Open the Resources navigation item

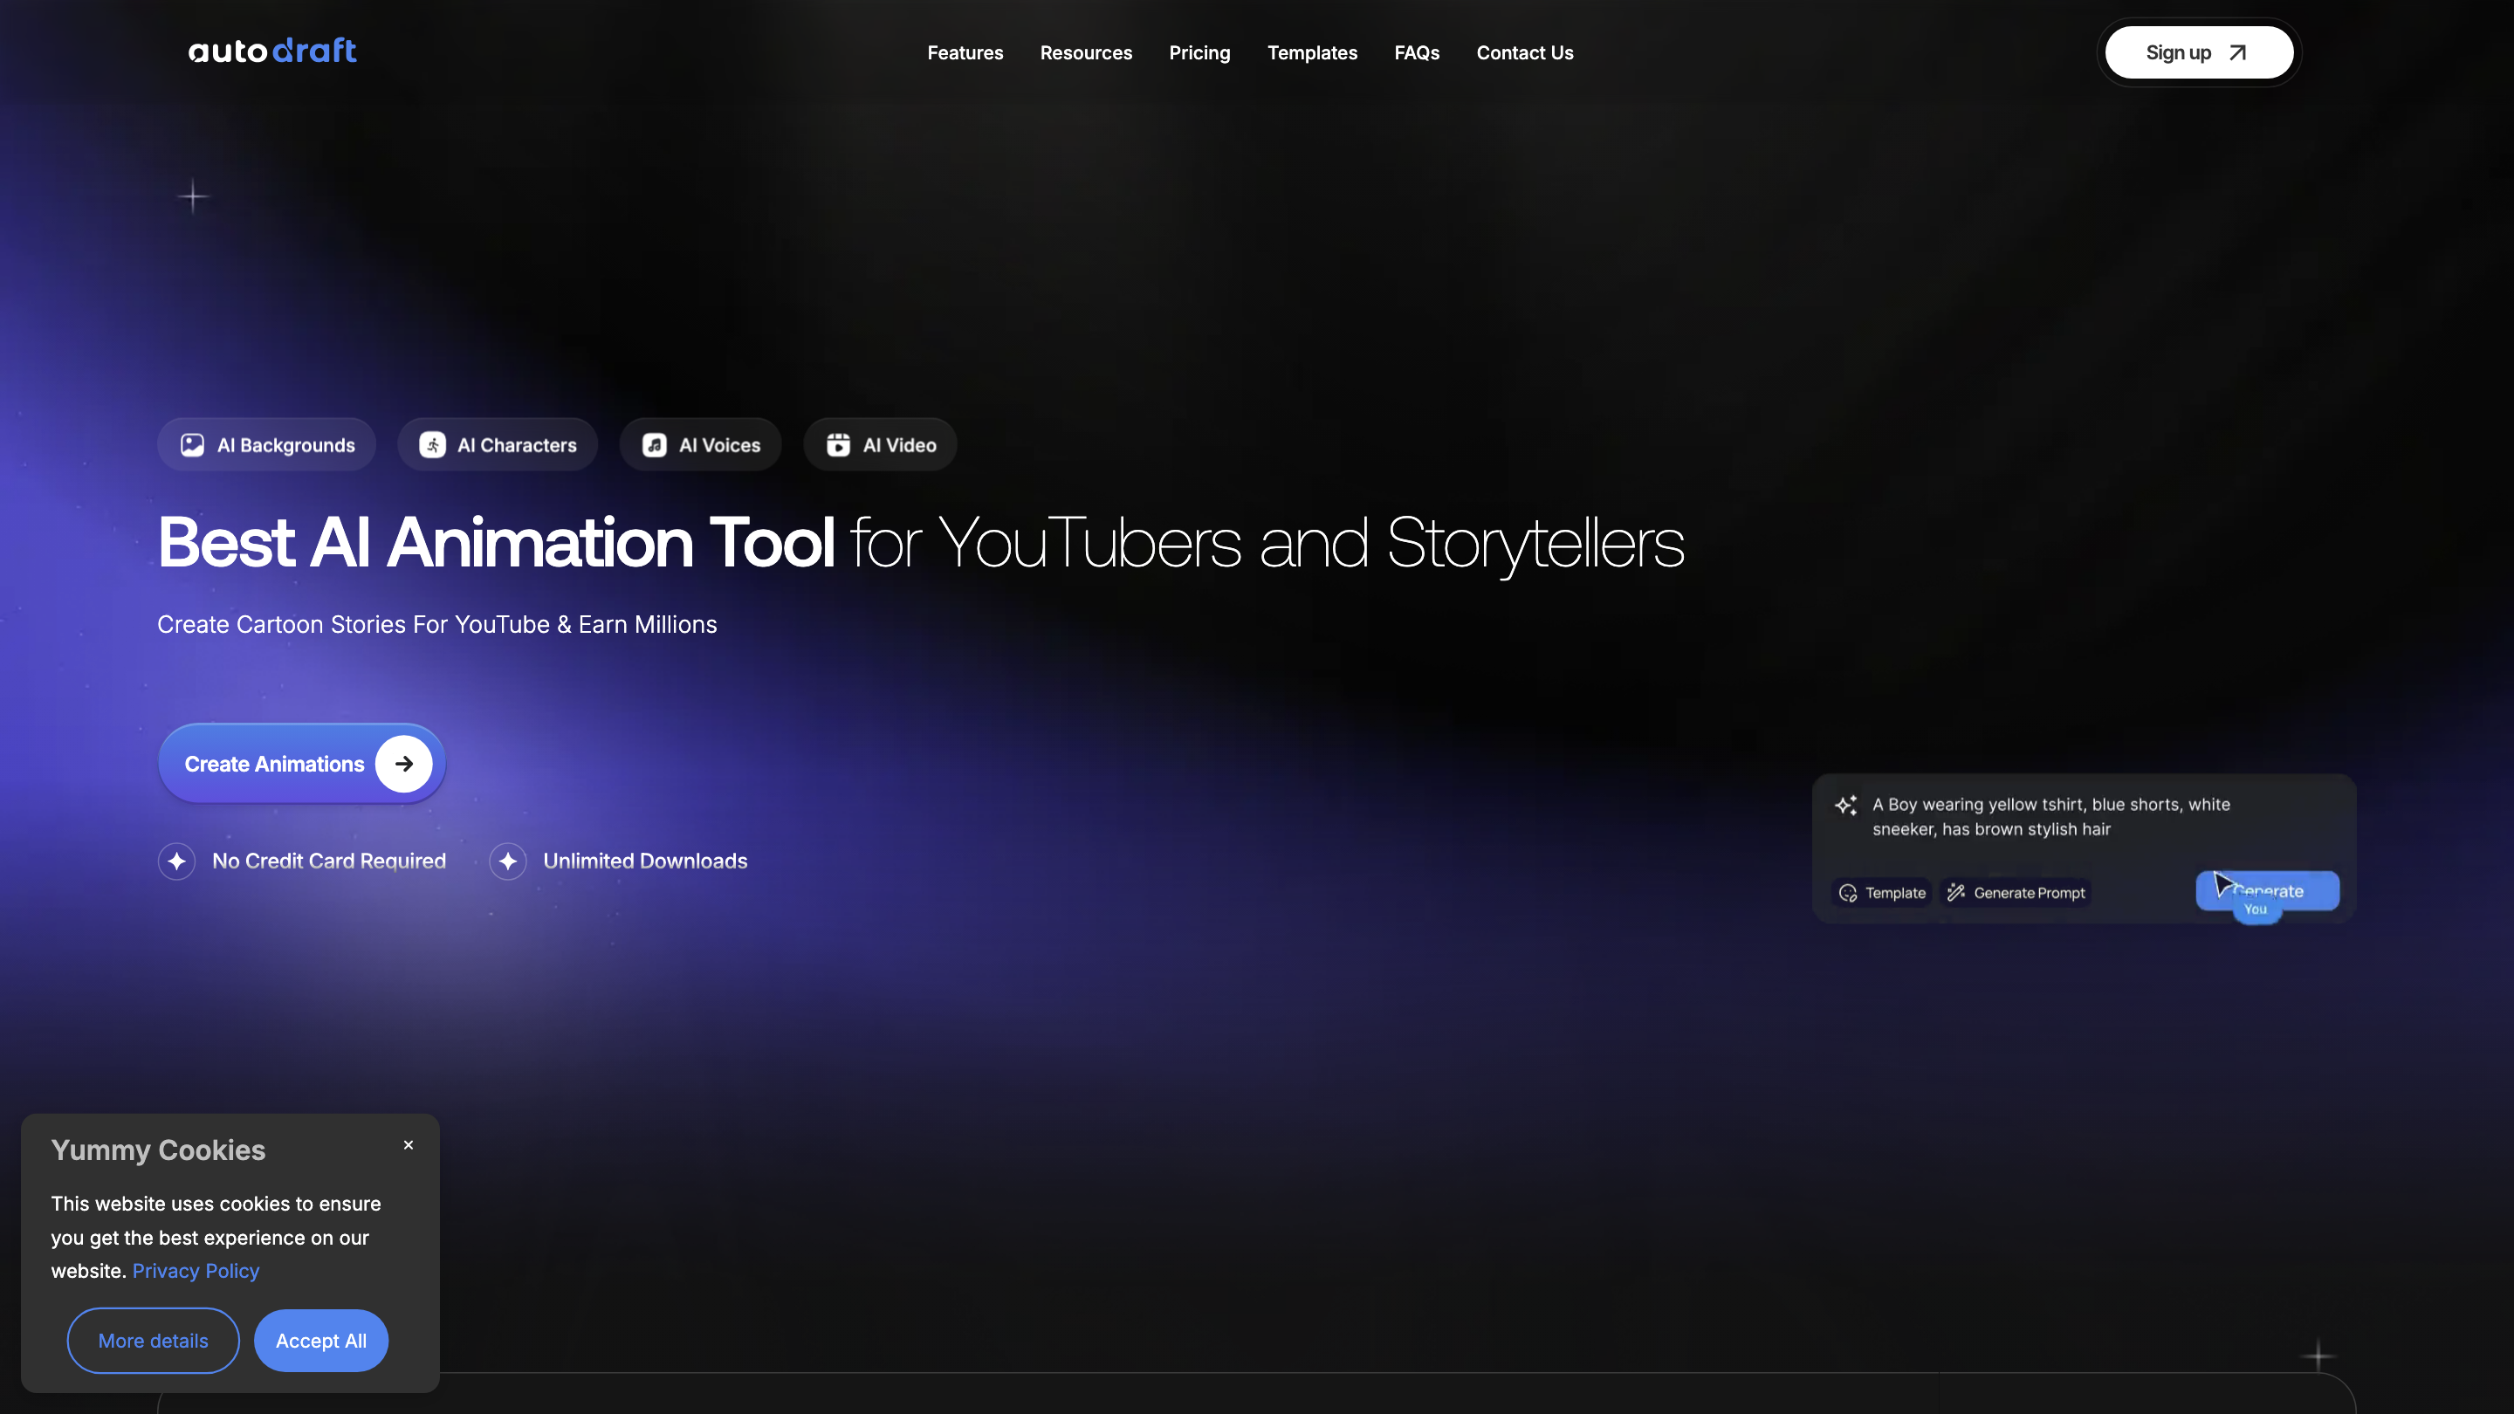(x=1085, y=52)
